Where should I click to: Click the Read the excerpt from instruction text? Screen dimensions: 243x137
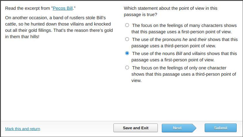pos(28,8)
